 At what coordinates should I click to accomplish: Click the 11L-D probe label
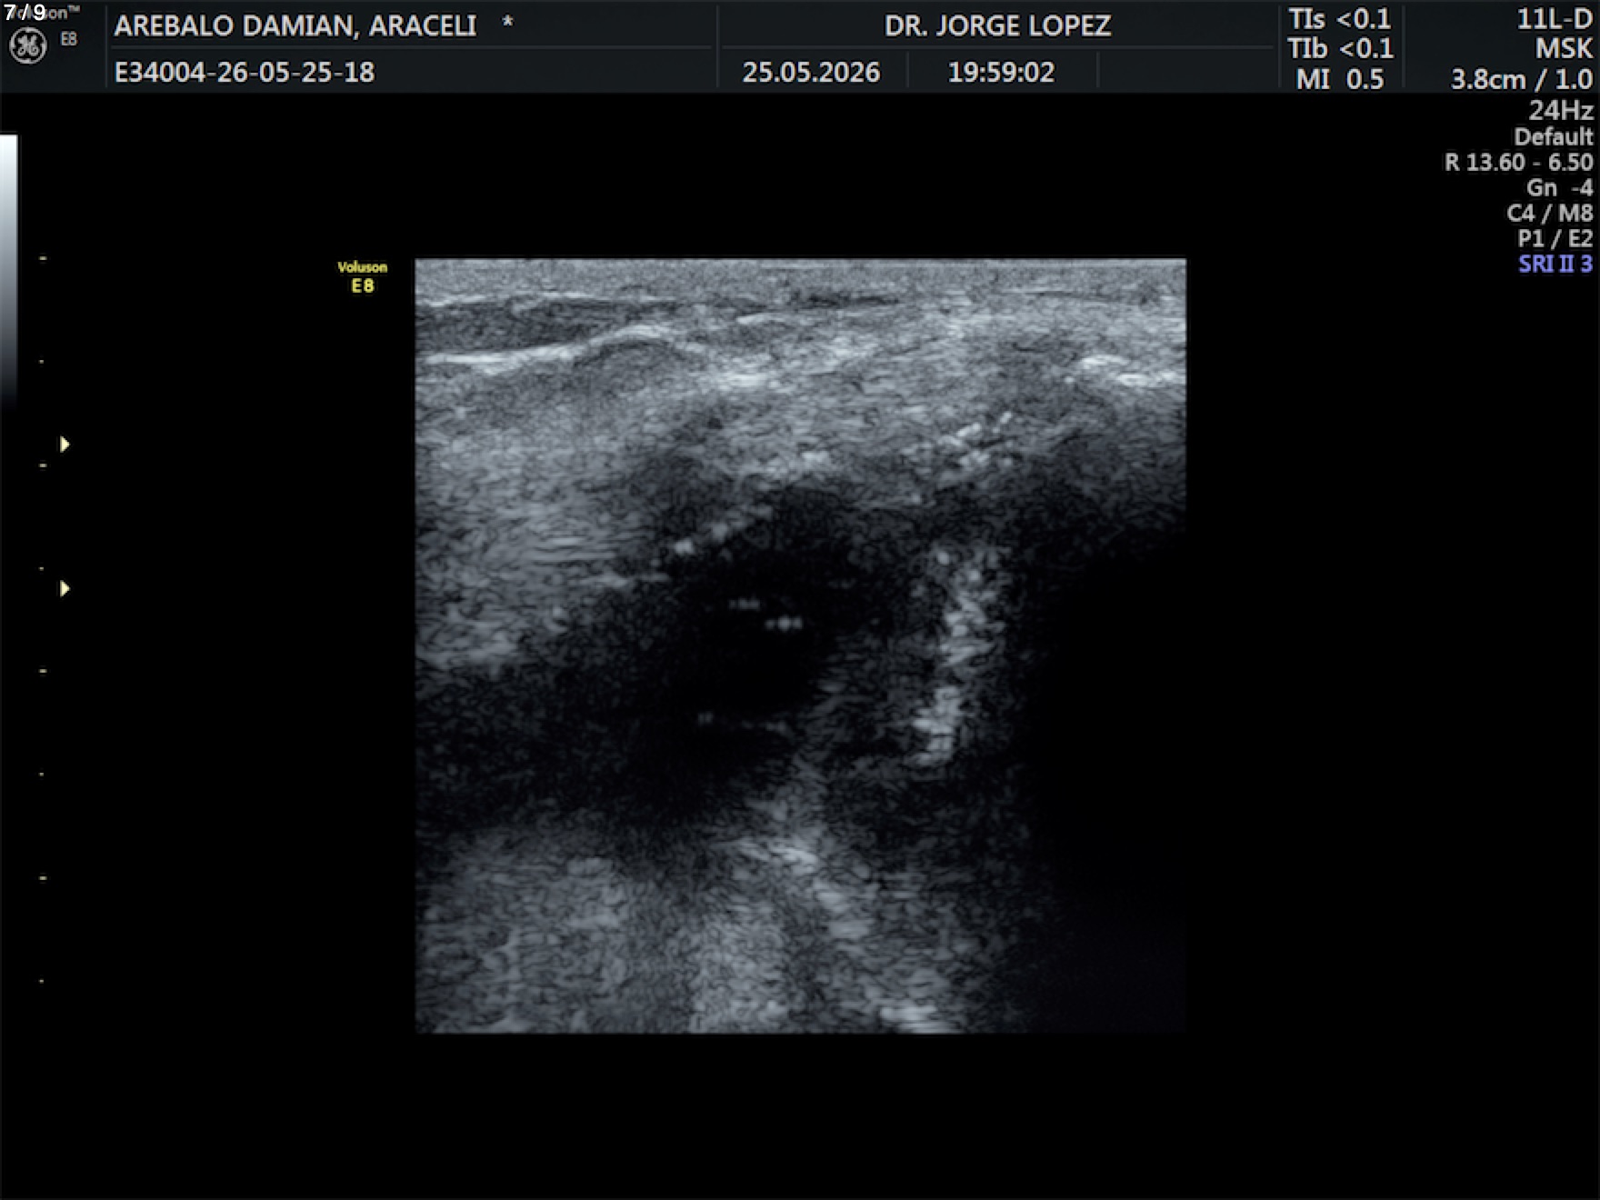[x=1554, y=19]
